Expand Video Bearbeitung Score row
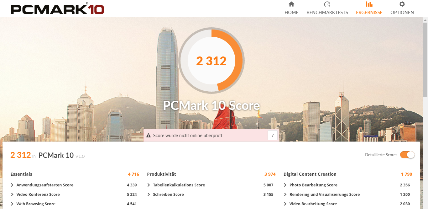428x209 pixels. coord(347,204)
